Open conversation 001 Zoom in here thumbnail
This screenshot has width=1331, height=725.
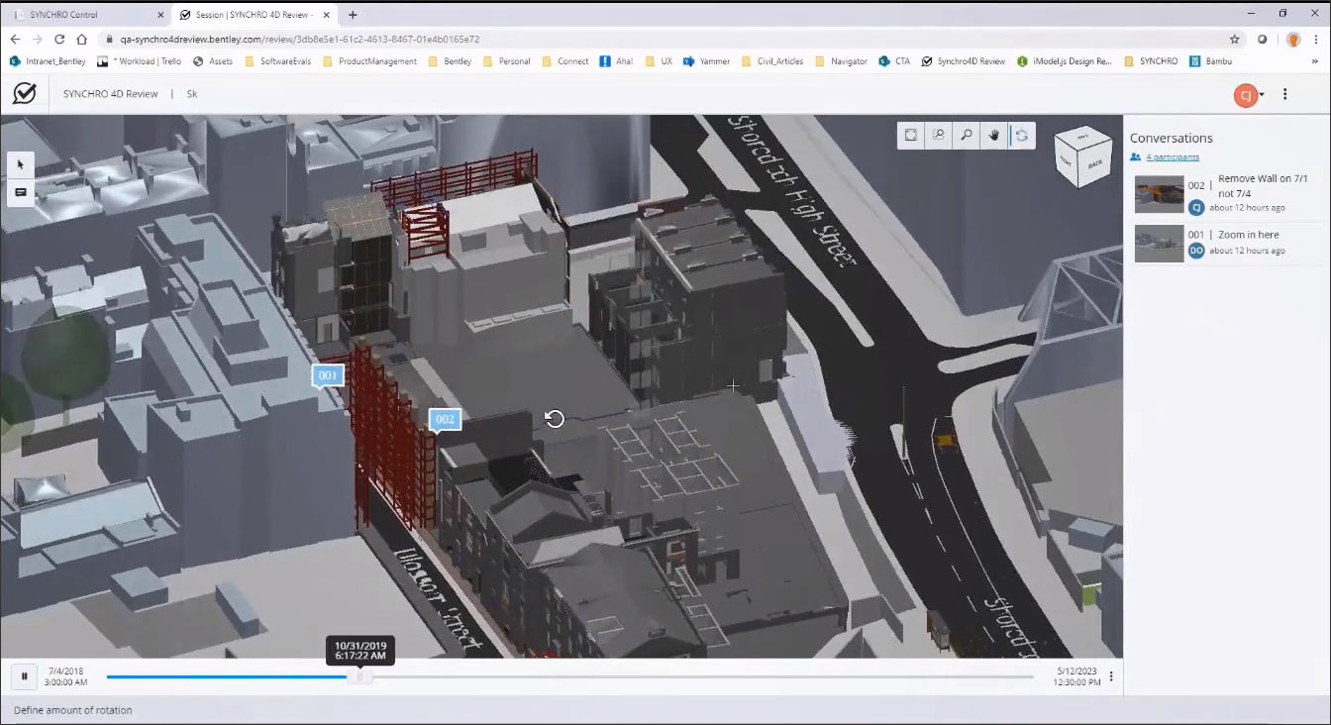1159,244
